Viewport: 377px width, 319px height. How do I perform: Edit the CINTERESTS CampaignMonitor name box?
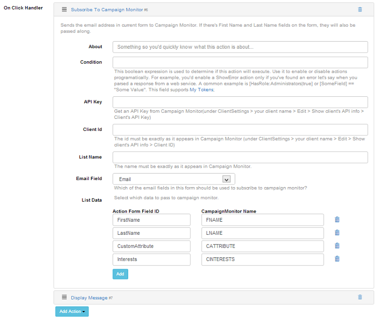(x=262, y=259)
